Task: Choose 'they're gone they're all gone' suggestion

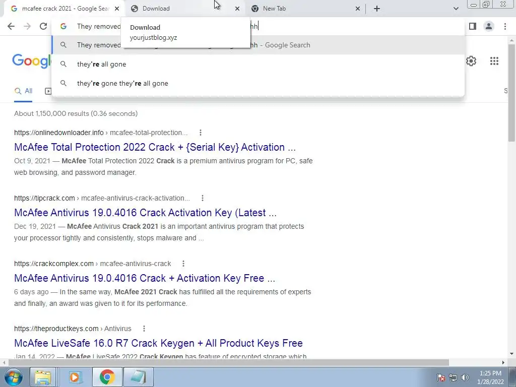Action: coord(258,83)
